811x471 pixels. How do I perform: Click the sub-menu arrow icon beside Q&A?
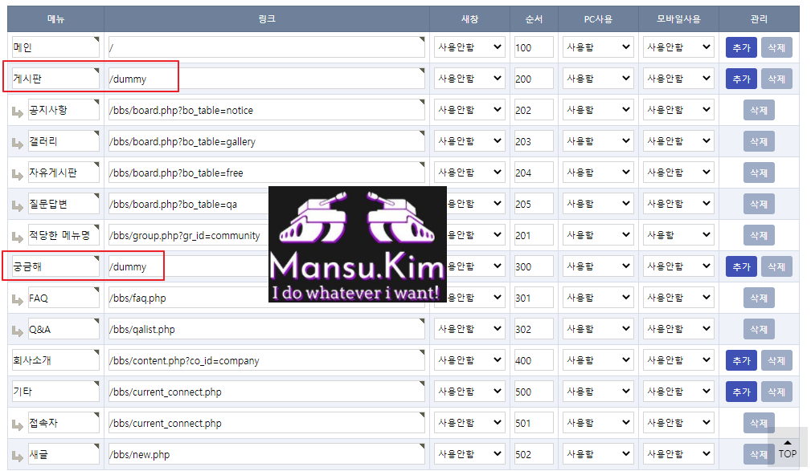(18, 331)
